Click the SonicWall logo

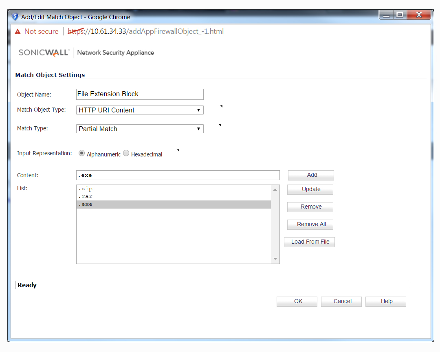click(44, 53)
